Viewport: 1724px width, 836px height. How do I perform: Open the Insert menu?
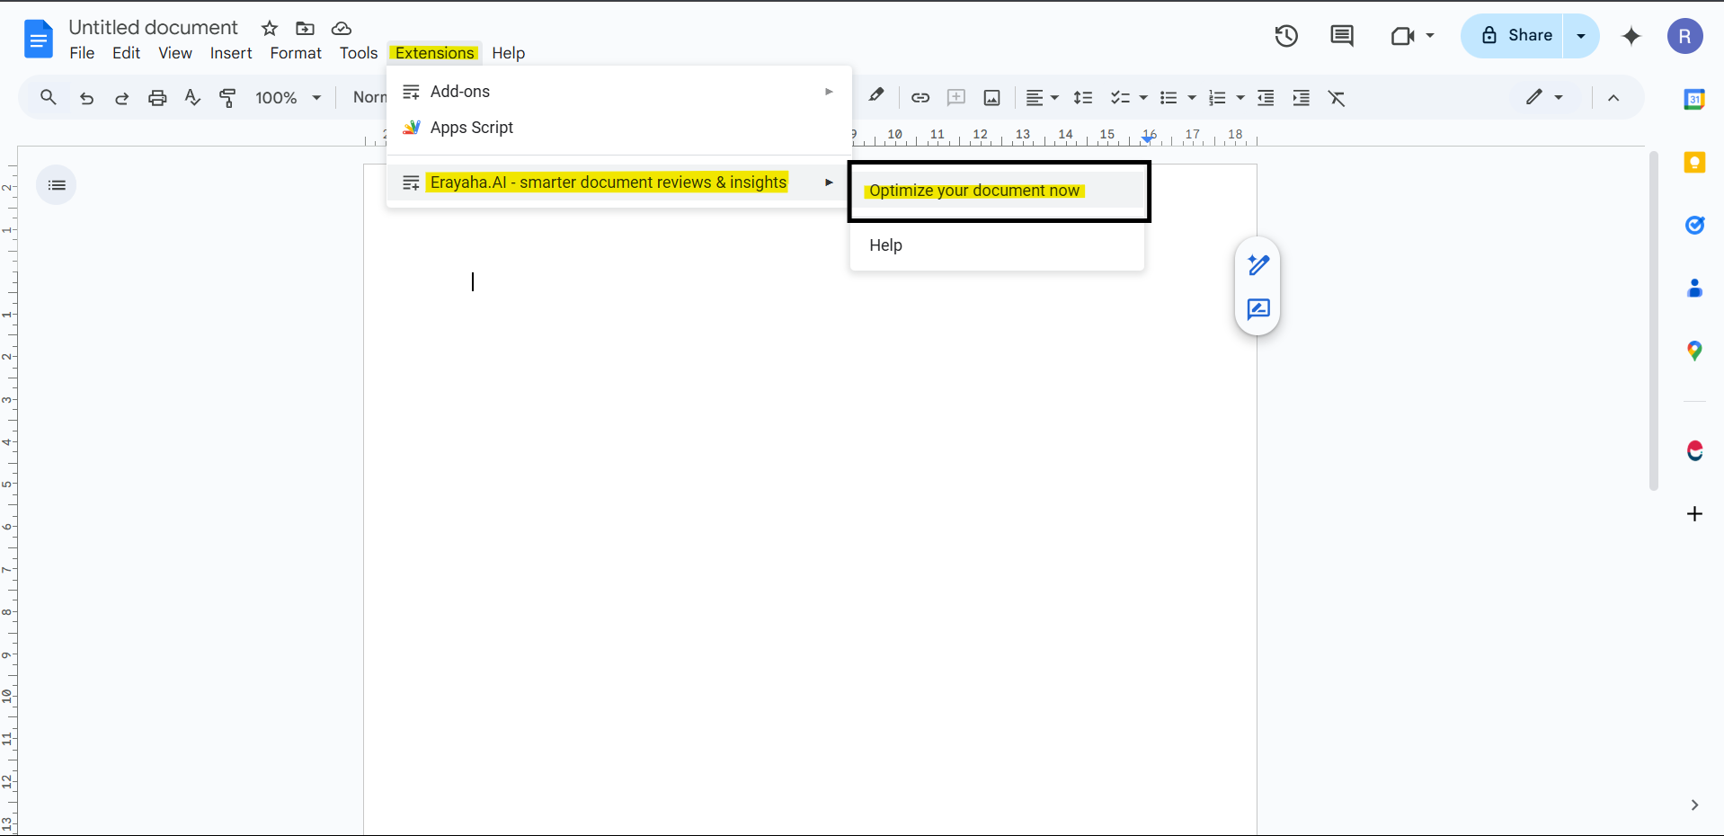pyautogui.click(x=231, y=53)
